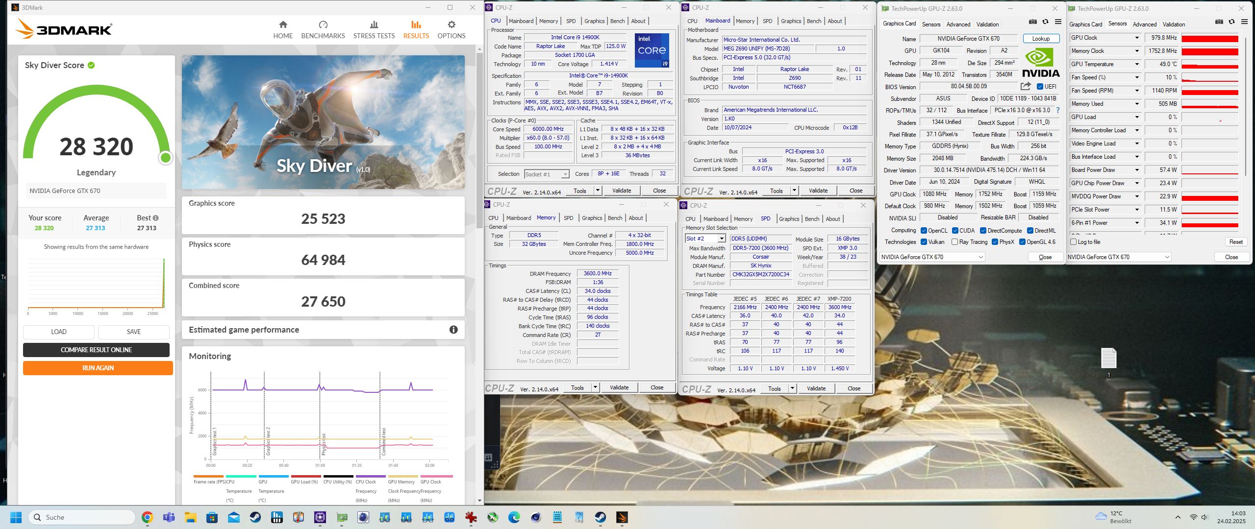Screen dimensions: 1255x529
Task: Open the 3DMark OPTIONS gear
Action: coord(452,29)
